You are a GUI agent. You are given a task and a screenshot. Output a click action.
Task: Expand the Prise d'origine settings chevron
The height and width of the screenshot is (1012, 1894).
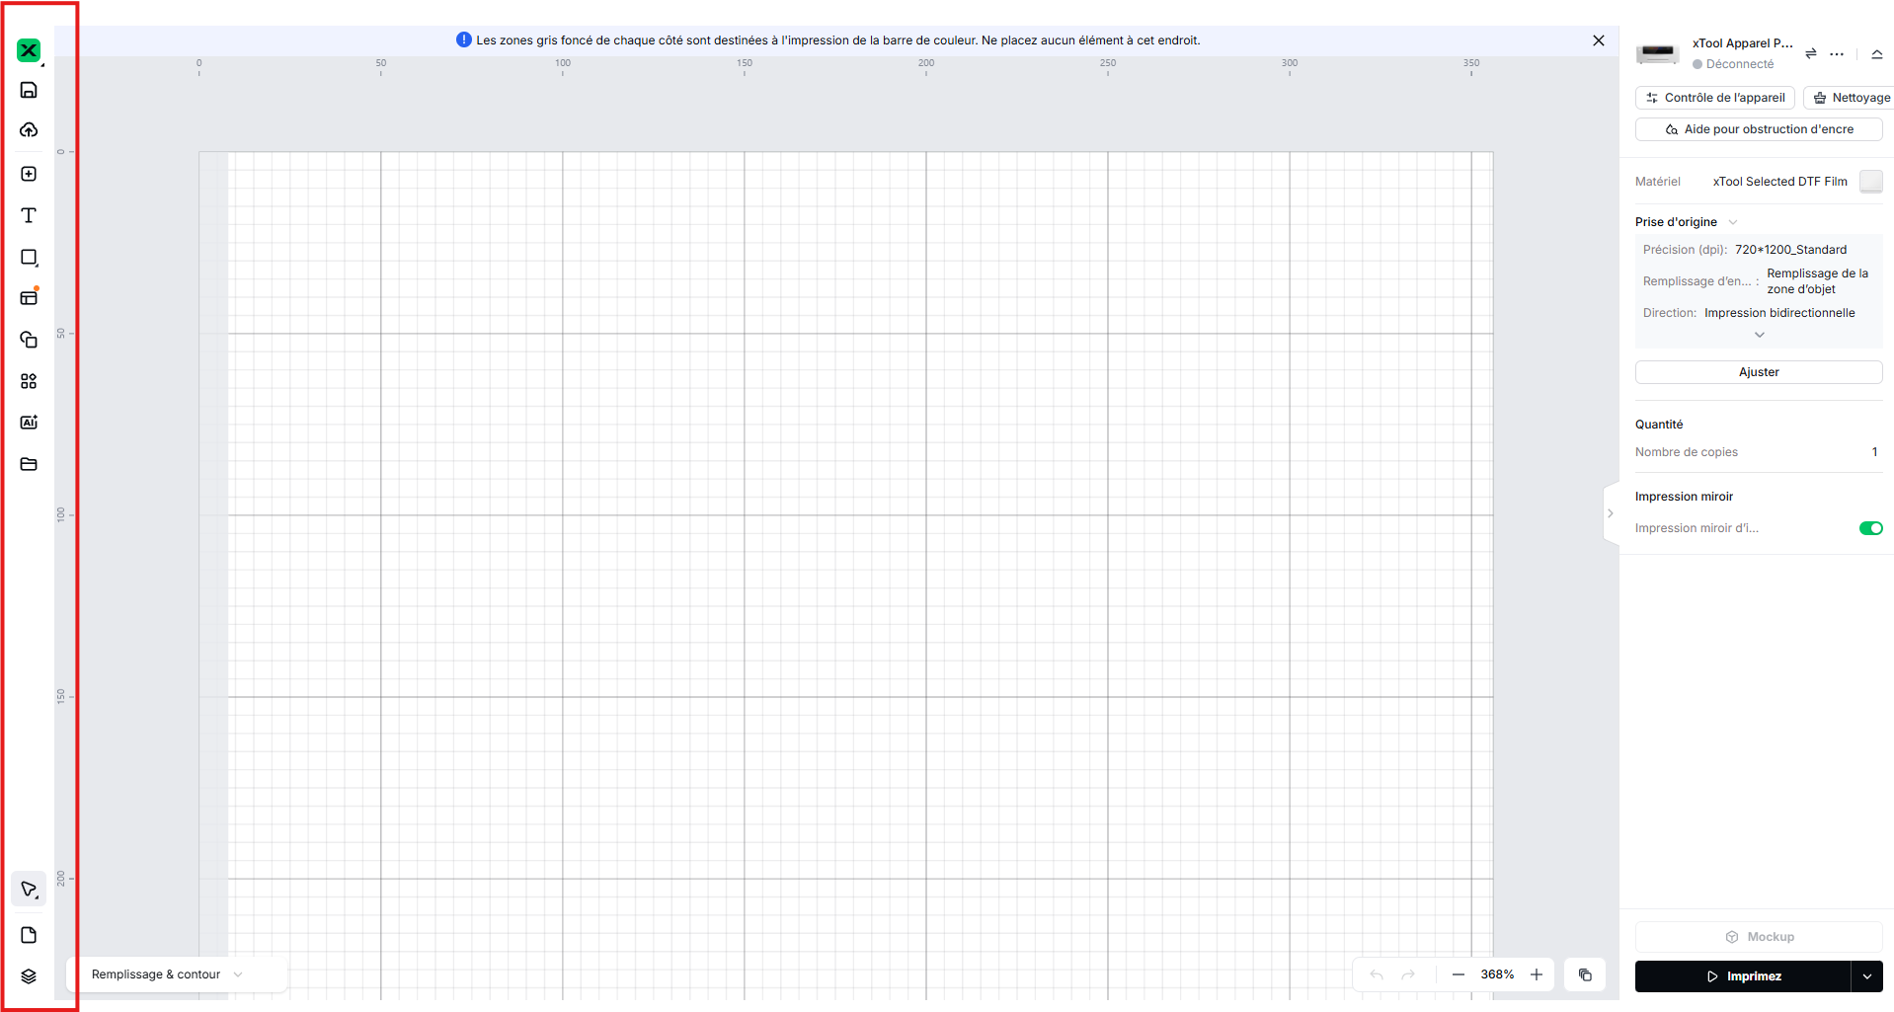pos(1733,222)
